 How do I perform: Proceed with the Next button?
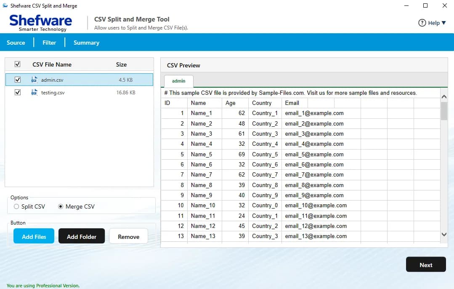coord(426,265)
